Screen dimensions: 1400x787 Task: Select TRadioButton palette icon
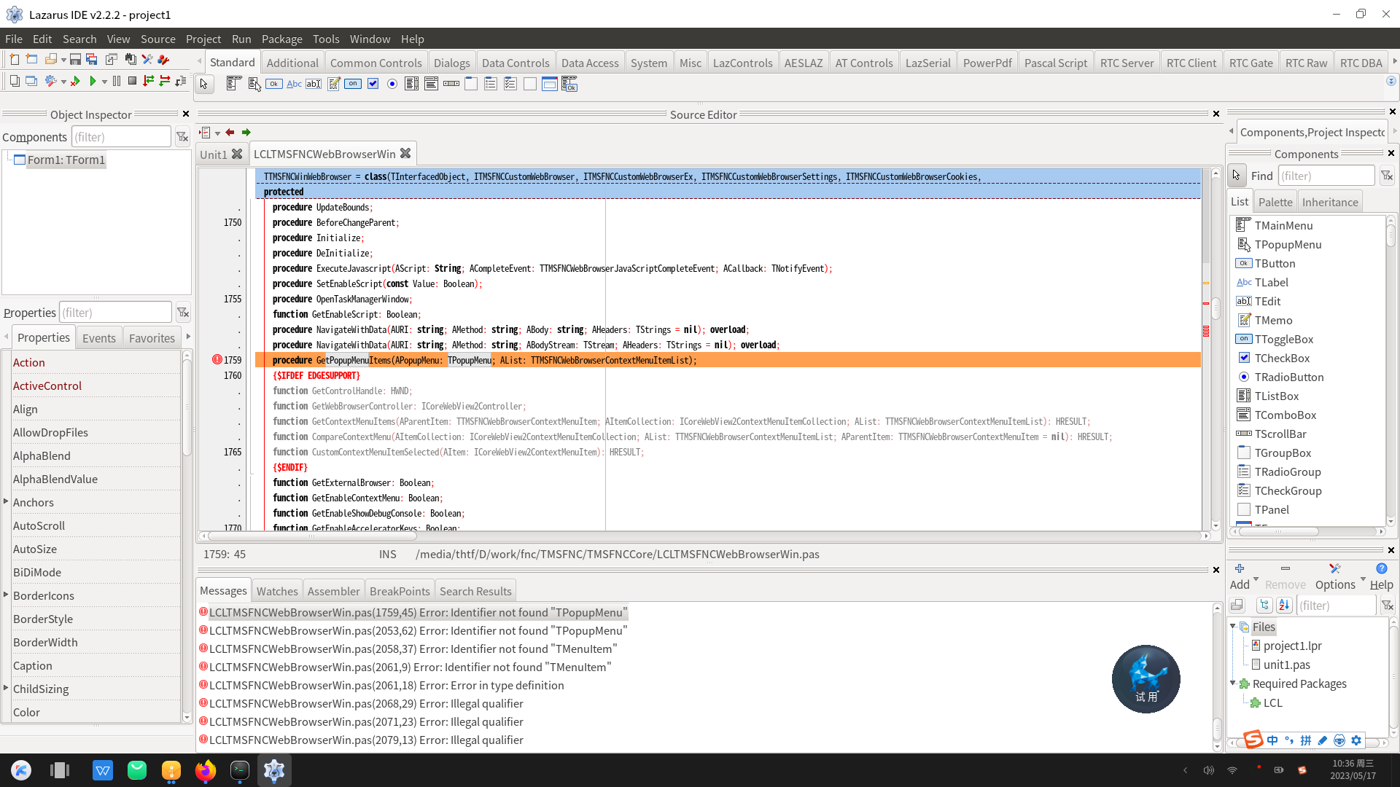[x=392, y=84]
